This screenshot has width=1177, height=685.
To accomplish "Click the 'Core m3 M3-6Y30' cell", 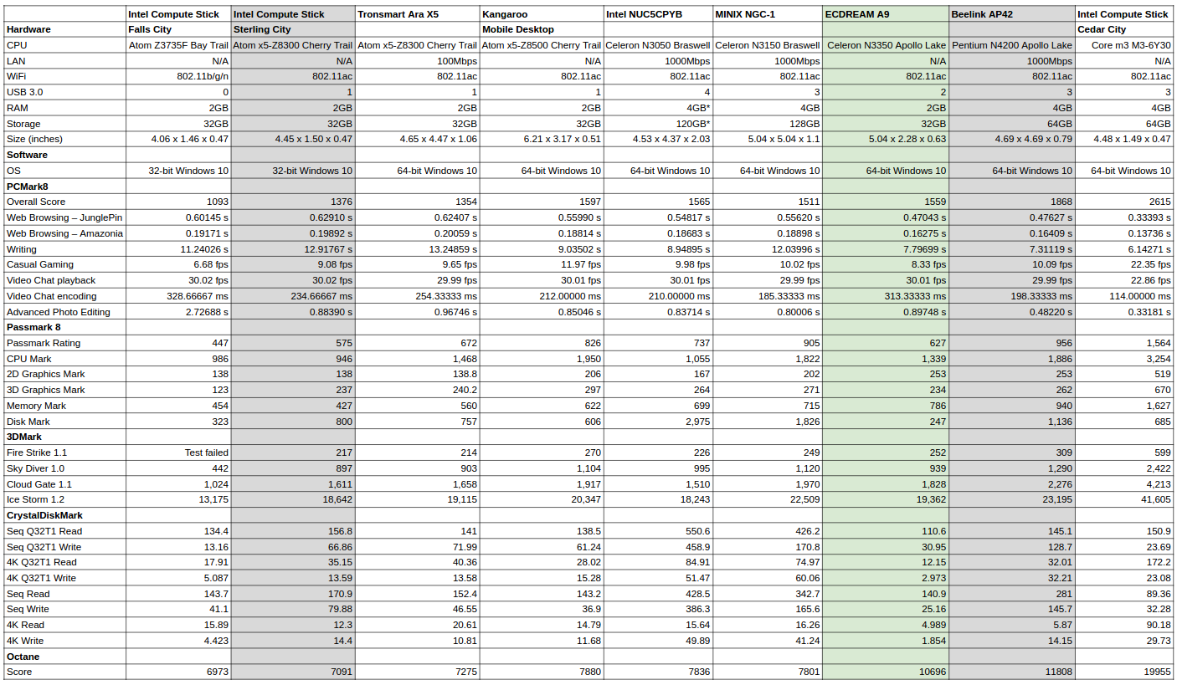I will click(1123, 45).
